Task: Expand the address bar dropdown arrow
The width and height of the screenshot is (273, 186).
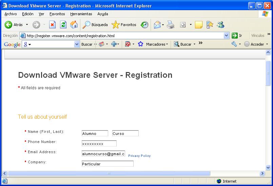Action: [227, 36]
